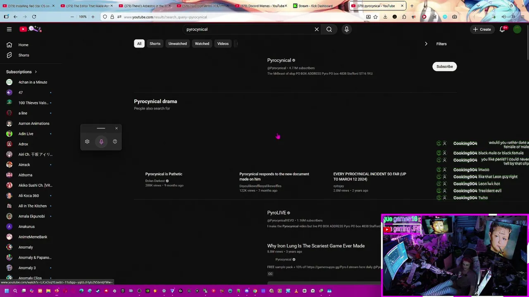Open the Windows Start menu
This screenshot has width=529, height=297.
[6, 291]
